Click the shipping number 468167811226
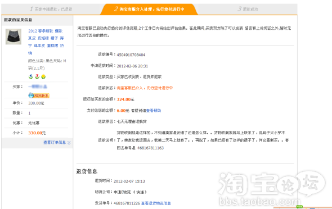 pos(127,203)
